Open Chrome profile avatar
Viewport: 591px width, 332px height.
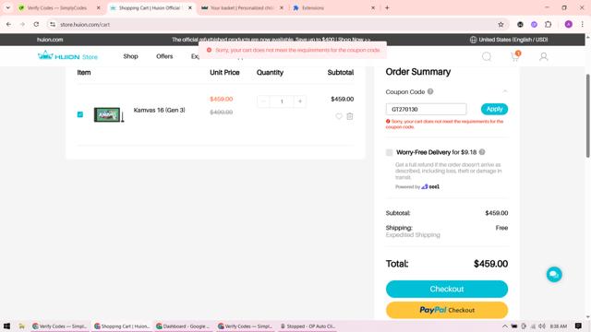pos(569,25)
